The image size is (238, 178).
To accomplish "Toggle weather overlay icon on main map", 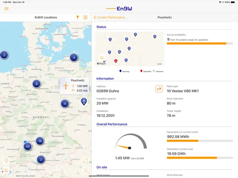I will [x=6, y=170].
